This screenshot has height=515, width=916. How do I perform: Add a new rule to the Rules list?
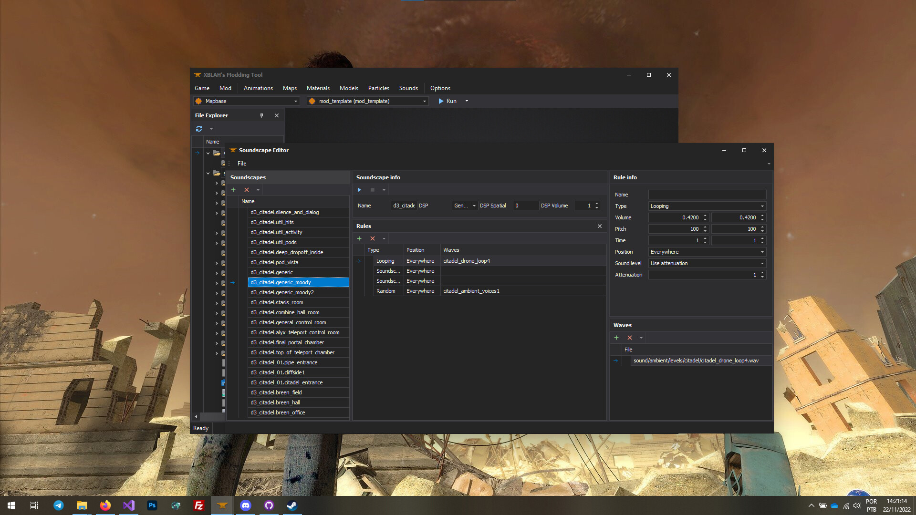tap(359, 238)
